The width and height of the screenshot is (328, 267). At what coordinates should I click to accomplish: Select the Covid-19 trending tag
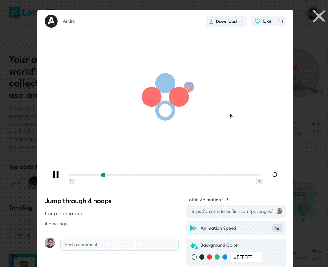click(x=23, y=222)
